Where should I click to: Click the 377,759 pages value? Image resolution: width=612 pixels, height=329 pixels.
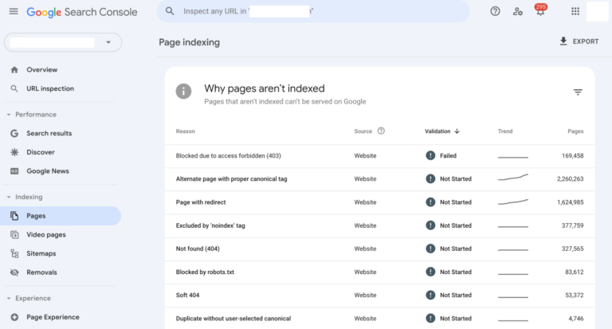point(573,225)
